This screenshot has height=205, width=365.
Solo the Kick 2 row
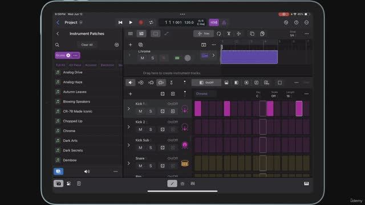click(151, 129)
